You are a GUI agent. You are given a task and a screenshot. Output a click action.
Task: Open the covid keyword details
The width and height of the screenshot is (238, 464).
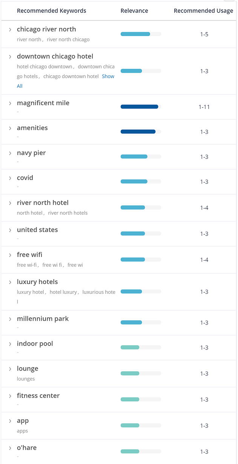click(10, 178)
